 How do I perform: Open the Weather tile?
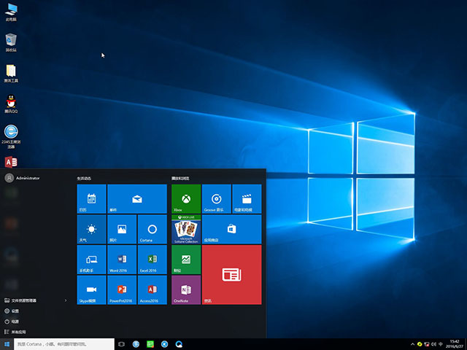pyautogui.click(x=91, y=229)
